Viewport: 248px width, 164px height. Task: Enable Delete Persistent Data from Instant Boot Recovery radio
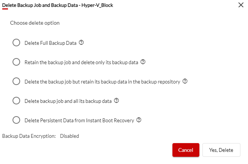pos(16,120)
